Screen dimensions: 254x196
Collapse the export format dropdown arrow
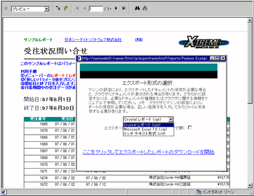click(x=171, y=120)
